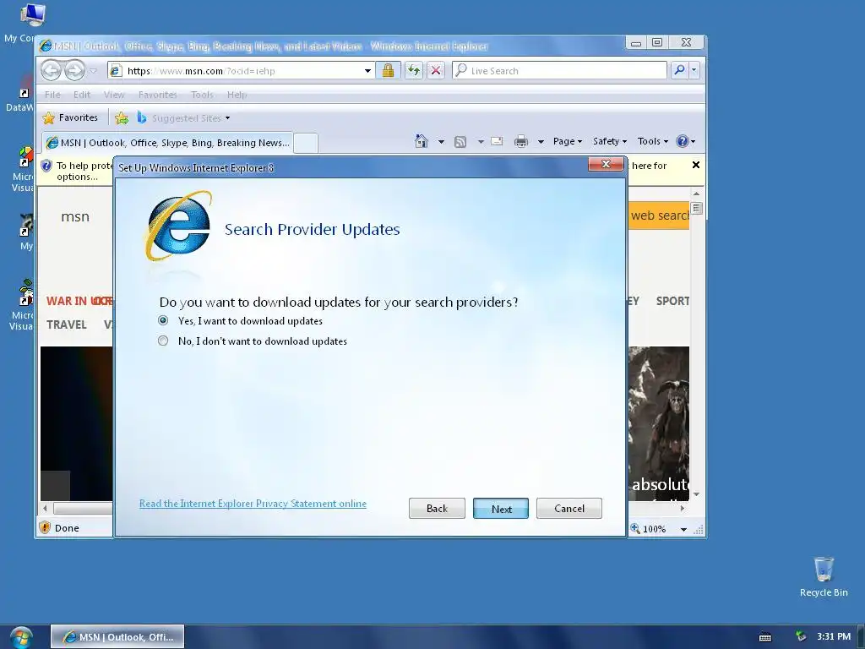Viewport: 865px width, 649px height.
Task: Close the Set Up Internet Explorer 8 dialog
Action: [606, 165]
